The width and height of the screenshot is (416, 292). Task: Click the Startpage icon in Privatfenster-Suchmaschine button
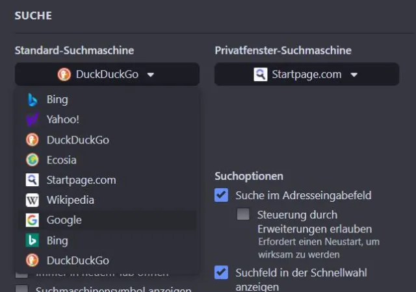tap(260, 74)
